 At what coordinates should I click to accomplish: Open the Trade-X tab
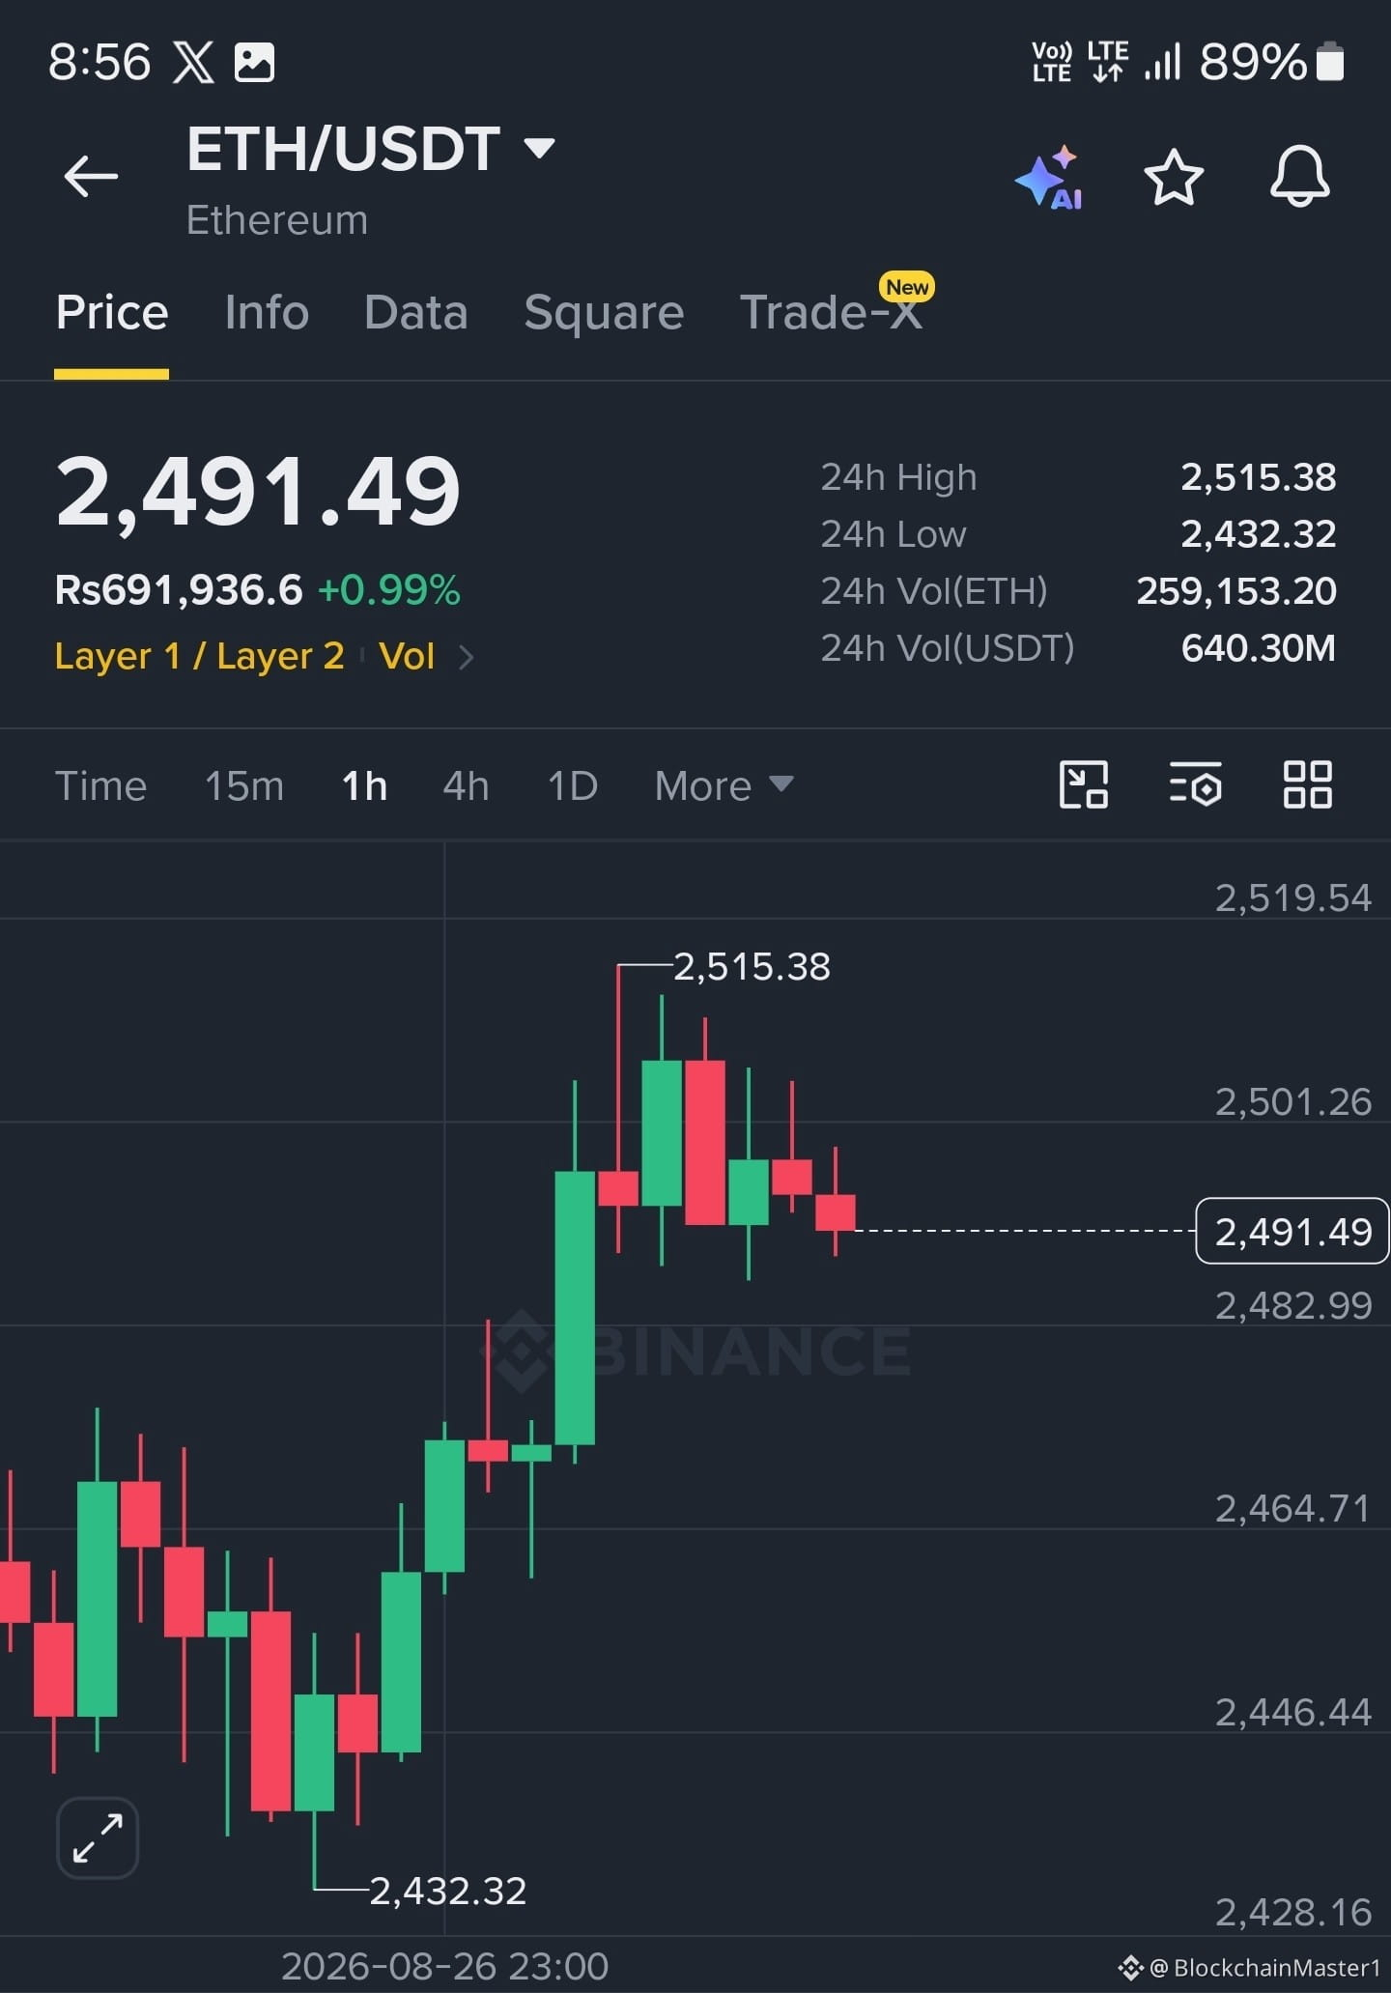click(x=831, y=312)
